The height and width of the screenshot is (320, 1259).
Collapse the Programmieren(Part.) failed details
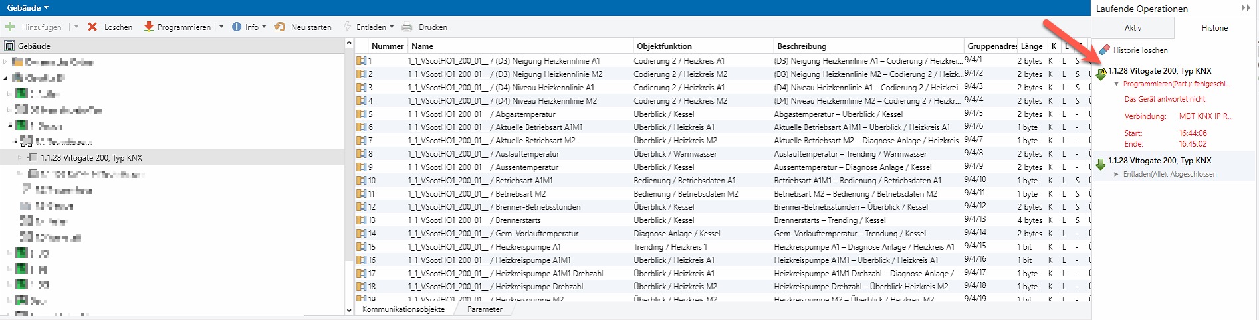tap(1116, 84)
